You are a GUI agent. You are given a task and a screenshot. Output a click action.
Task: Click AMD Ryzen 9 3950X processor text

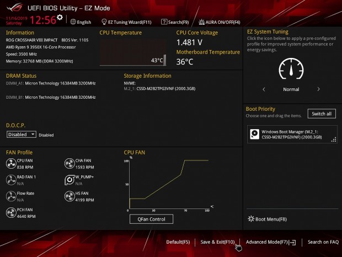[x=41, y=47]
